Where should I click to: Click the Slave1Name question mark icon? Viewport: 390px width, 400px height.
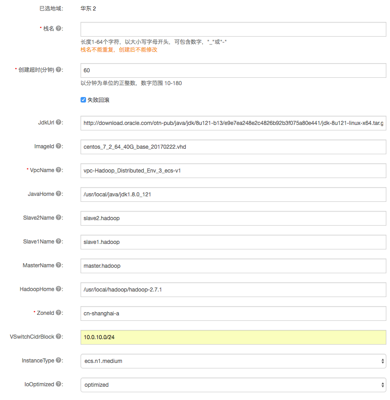(x=59, y=241)
